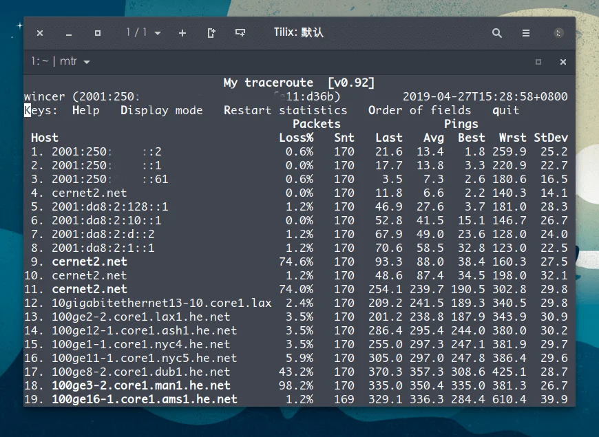The image size is (599, 437).
Task: Expand the terminal title dropdown next to mtr
Action: 85,61
